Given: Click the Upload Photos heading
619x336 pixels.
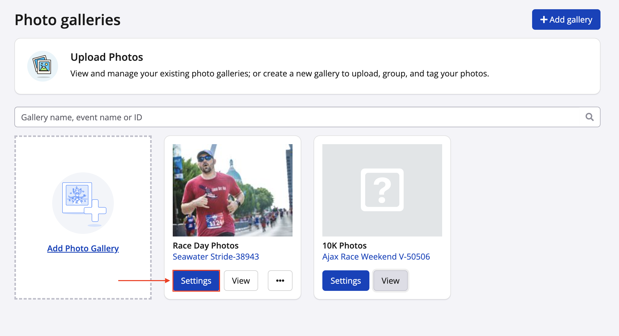Looking at the screenshot, I should [107, 57].
